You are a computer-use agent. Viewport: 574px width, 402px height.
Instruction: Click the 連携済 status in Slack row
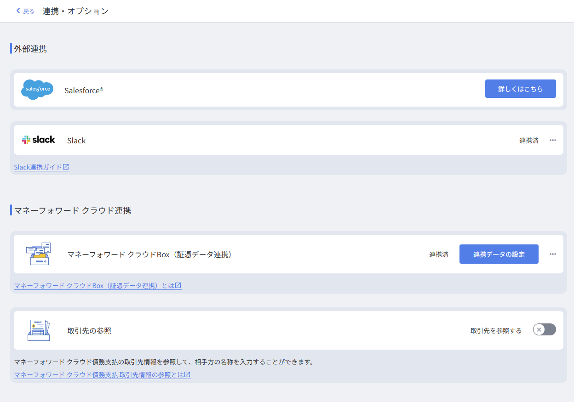(x=528, y=141)
